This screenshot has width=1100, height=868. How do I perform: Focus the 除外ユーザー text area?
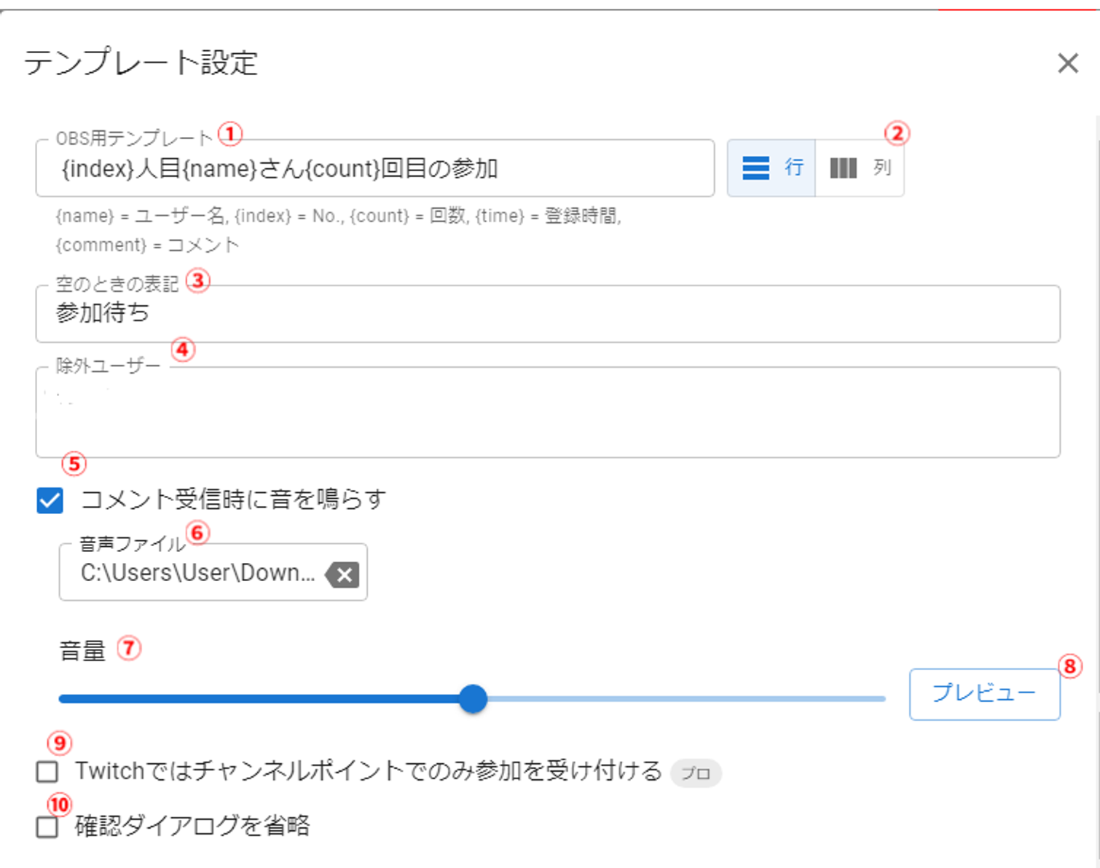[546, 413]
